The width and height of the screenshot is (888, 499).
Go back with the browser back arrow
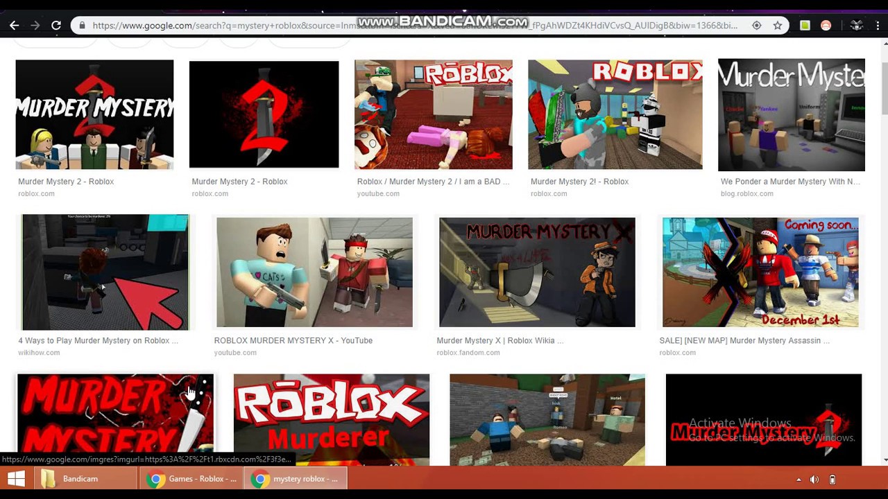pyautogui.click(x=15, y=26)
